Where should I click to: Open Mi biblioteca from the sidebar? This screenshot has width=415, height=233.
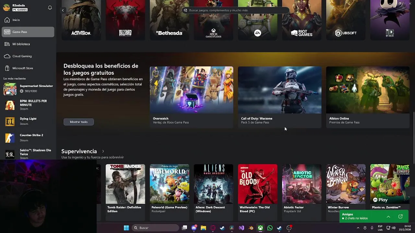[28, 44]
